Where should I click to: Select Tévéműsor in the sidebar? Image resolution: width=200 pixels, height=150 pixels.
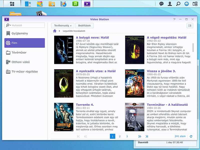(19, 52)
